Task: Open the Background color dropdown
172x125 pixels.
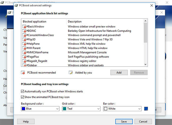Action: point(40,109)
